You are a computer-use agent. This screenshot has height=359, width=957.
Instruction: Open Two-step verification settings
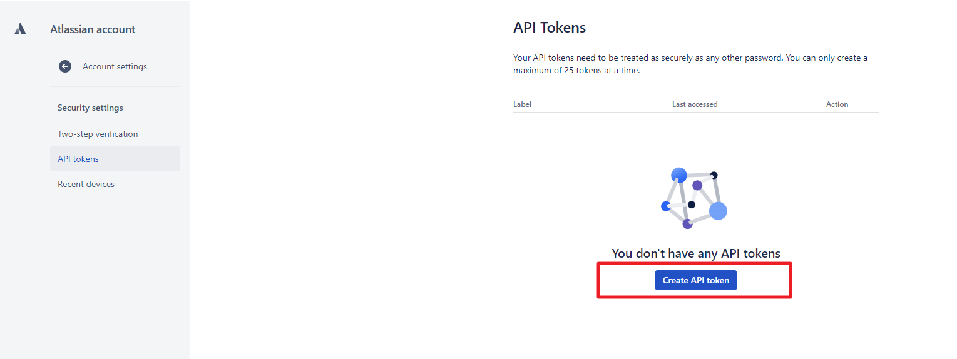tap(98, 134)
